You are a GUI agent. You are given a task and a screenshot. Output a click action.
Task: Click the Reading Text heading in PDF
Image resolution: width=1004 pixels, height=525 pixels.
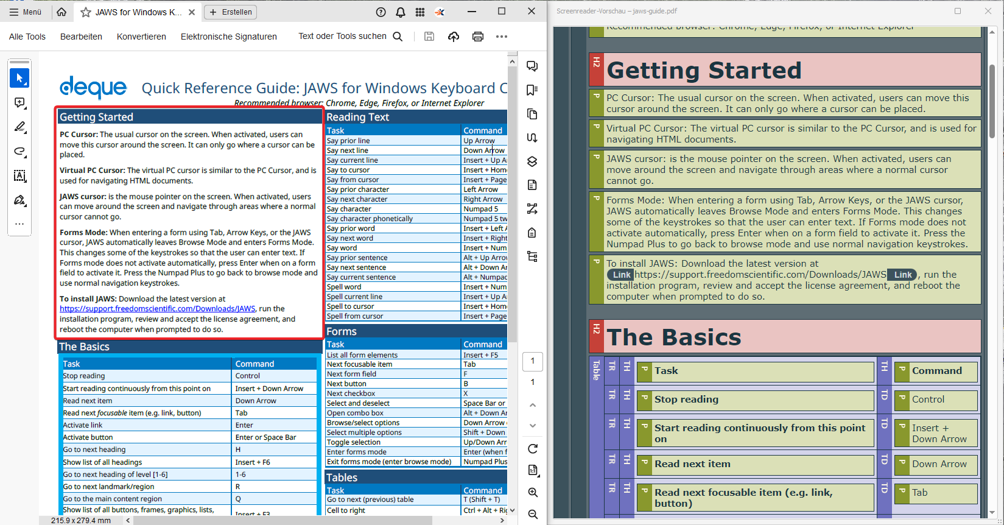coord(357,117)
